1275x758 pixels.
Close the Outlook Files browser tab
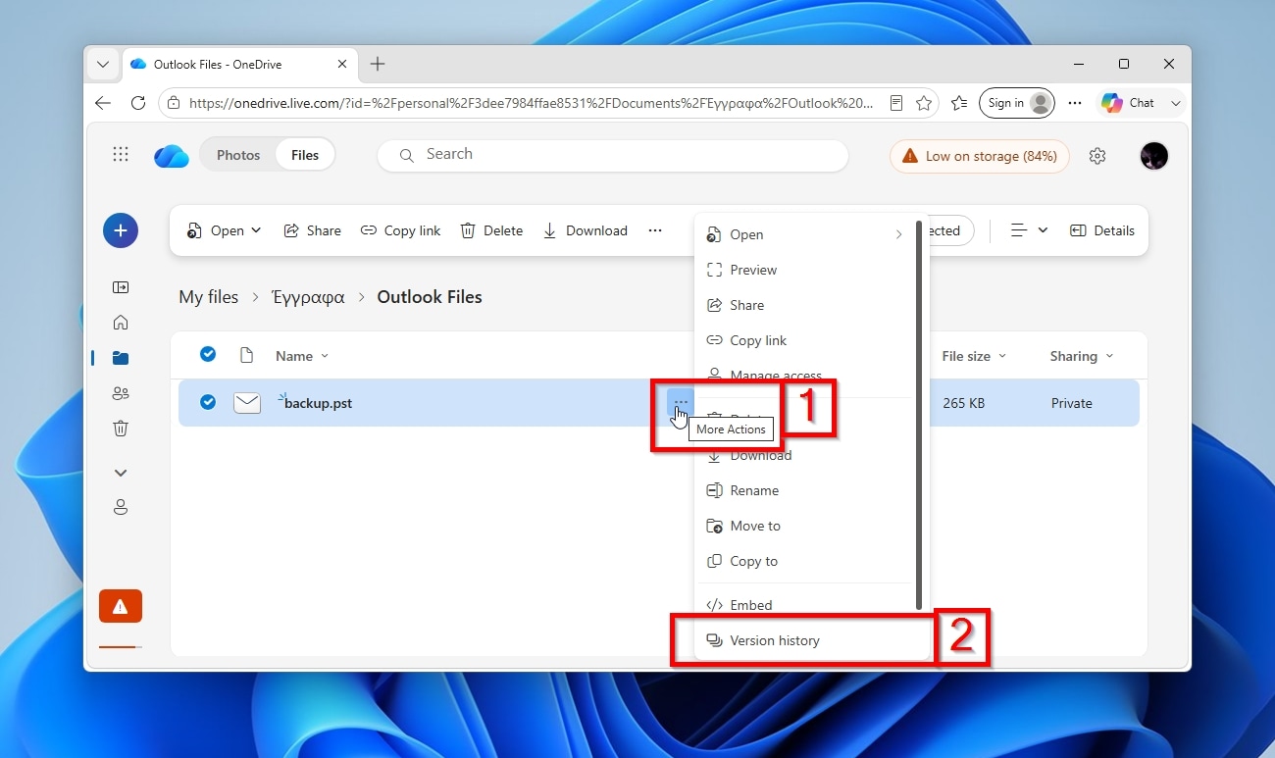point(342,64)
